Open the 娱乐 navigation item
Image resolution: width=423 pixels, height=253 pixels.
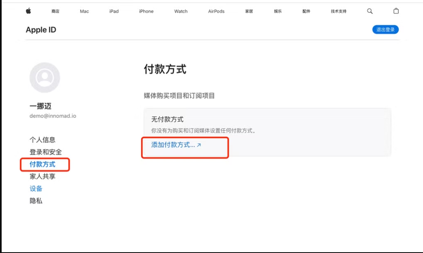[x=278, y=12]
